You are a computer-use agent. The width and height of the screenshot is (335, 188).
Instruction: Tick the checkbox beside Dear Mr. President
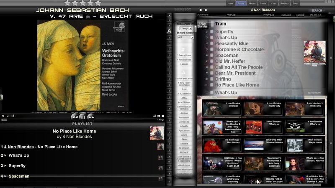(212, 73)
